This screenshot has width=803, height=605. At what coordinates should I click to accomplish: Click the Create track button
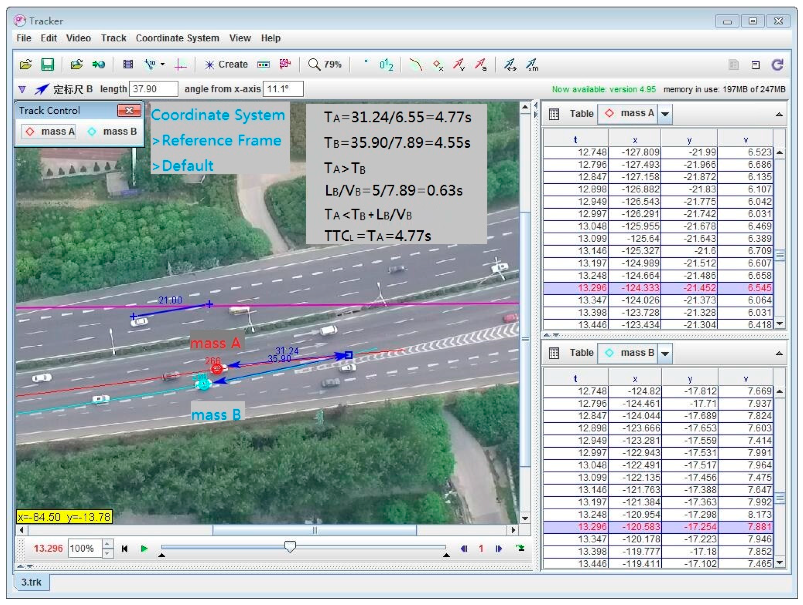(x=226, y=65)
